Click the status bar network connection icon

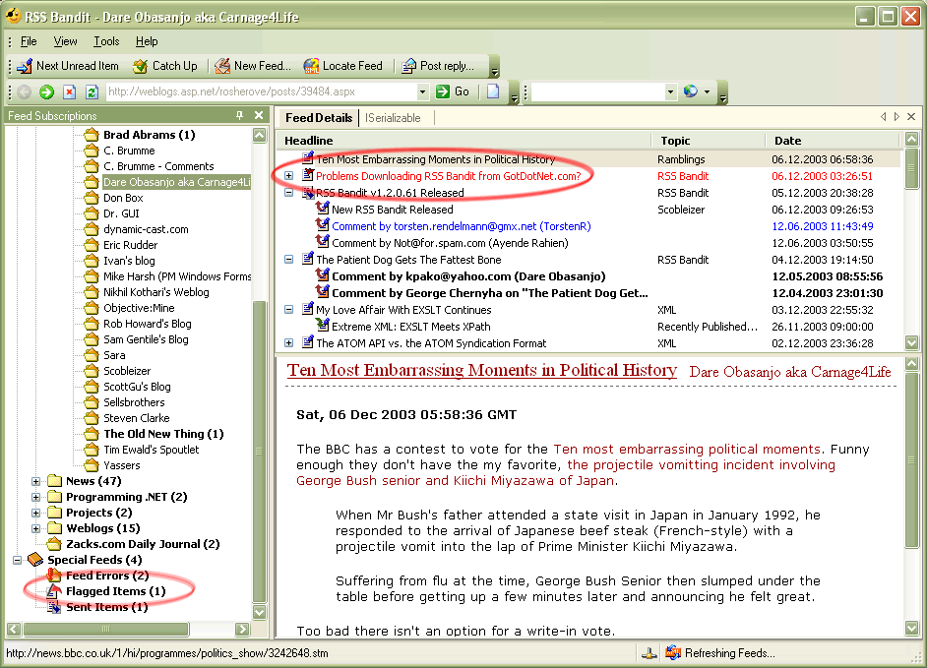pyautogui.click(x=649, y=653)
